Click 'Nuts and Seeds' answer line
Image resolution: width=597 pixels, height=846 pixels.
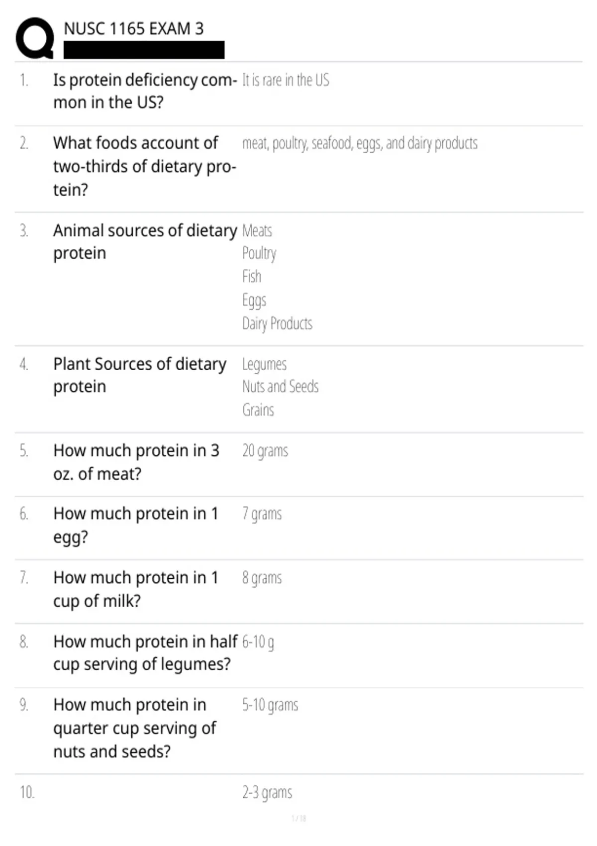point(280,387)
